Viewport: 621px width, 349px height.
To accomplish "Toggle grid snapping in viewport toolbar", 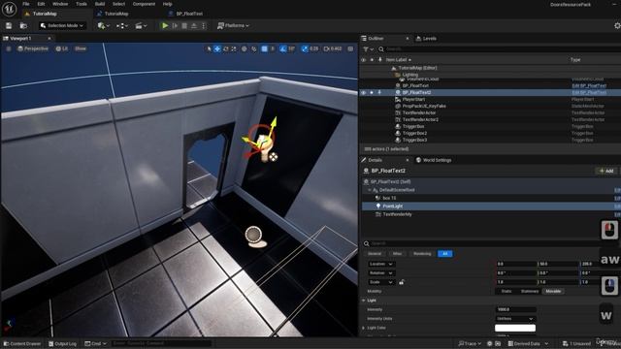I will [264, 48].
